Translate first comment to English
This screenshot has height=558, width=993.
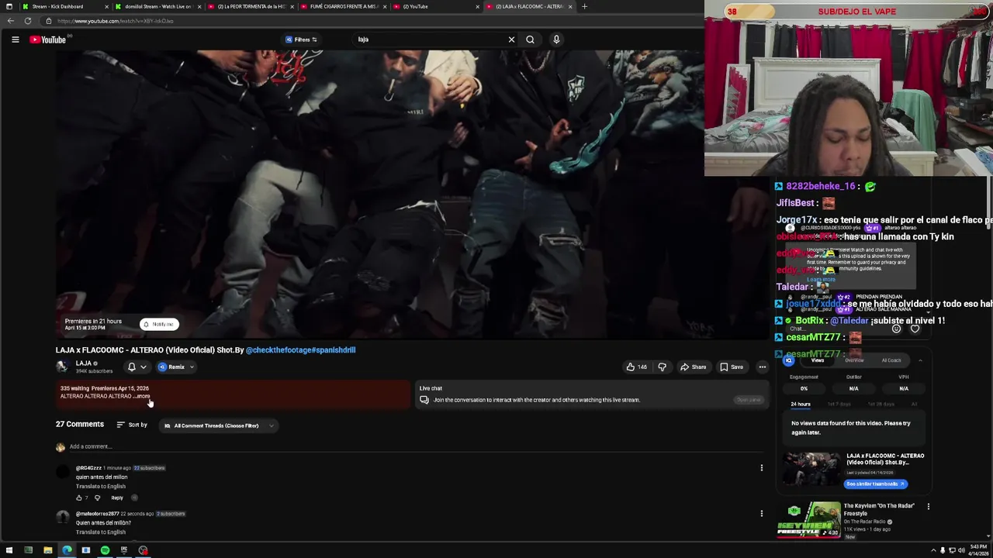pyautogui.click(x=100, y=487)
